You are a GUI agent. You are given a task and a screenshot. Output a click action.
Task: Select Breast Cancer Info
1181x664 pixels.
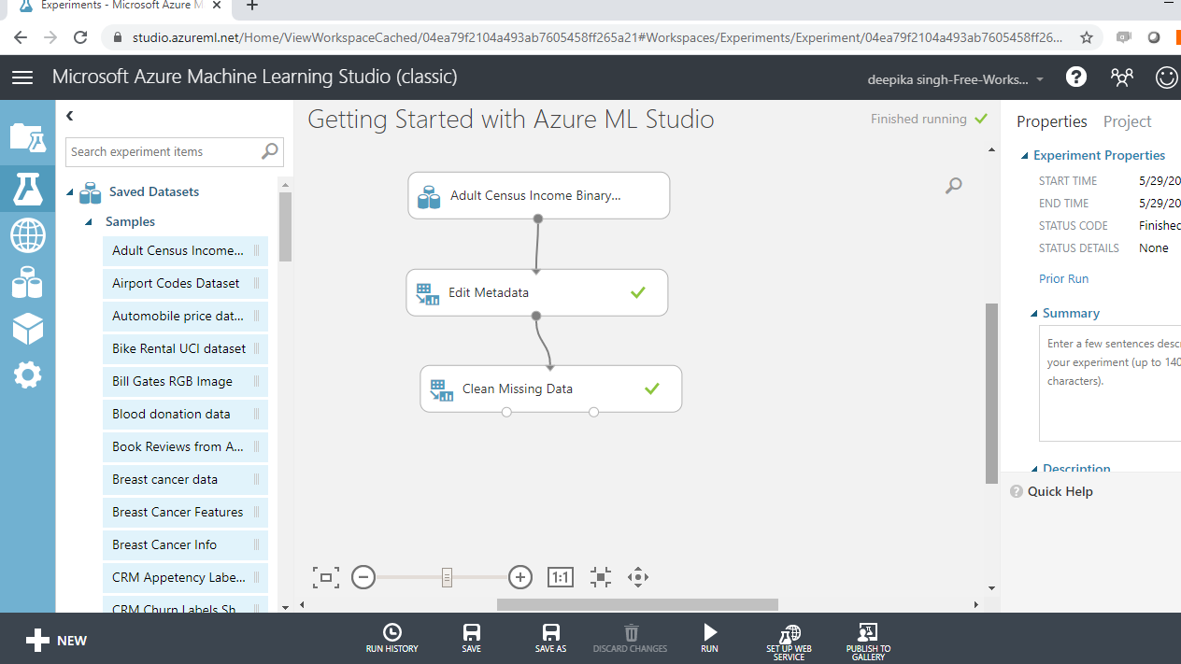coord(185,544)
